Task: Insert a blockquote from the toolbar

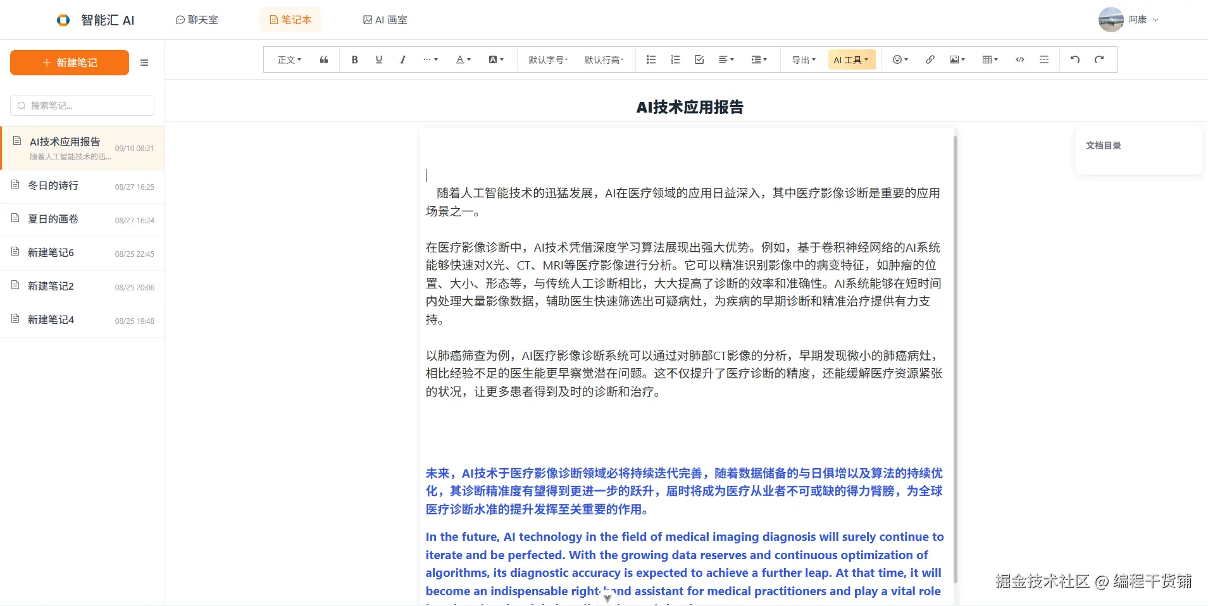Action: click(323, 59)
